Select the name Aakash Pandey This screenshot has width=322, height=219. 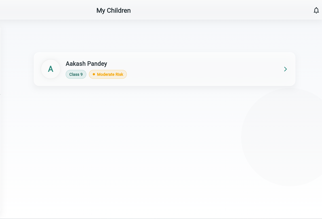(86, 64)
